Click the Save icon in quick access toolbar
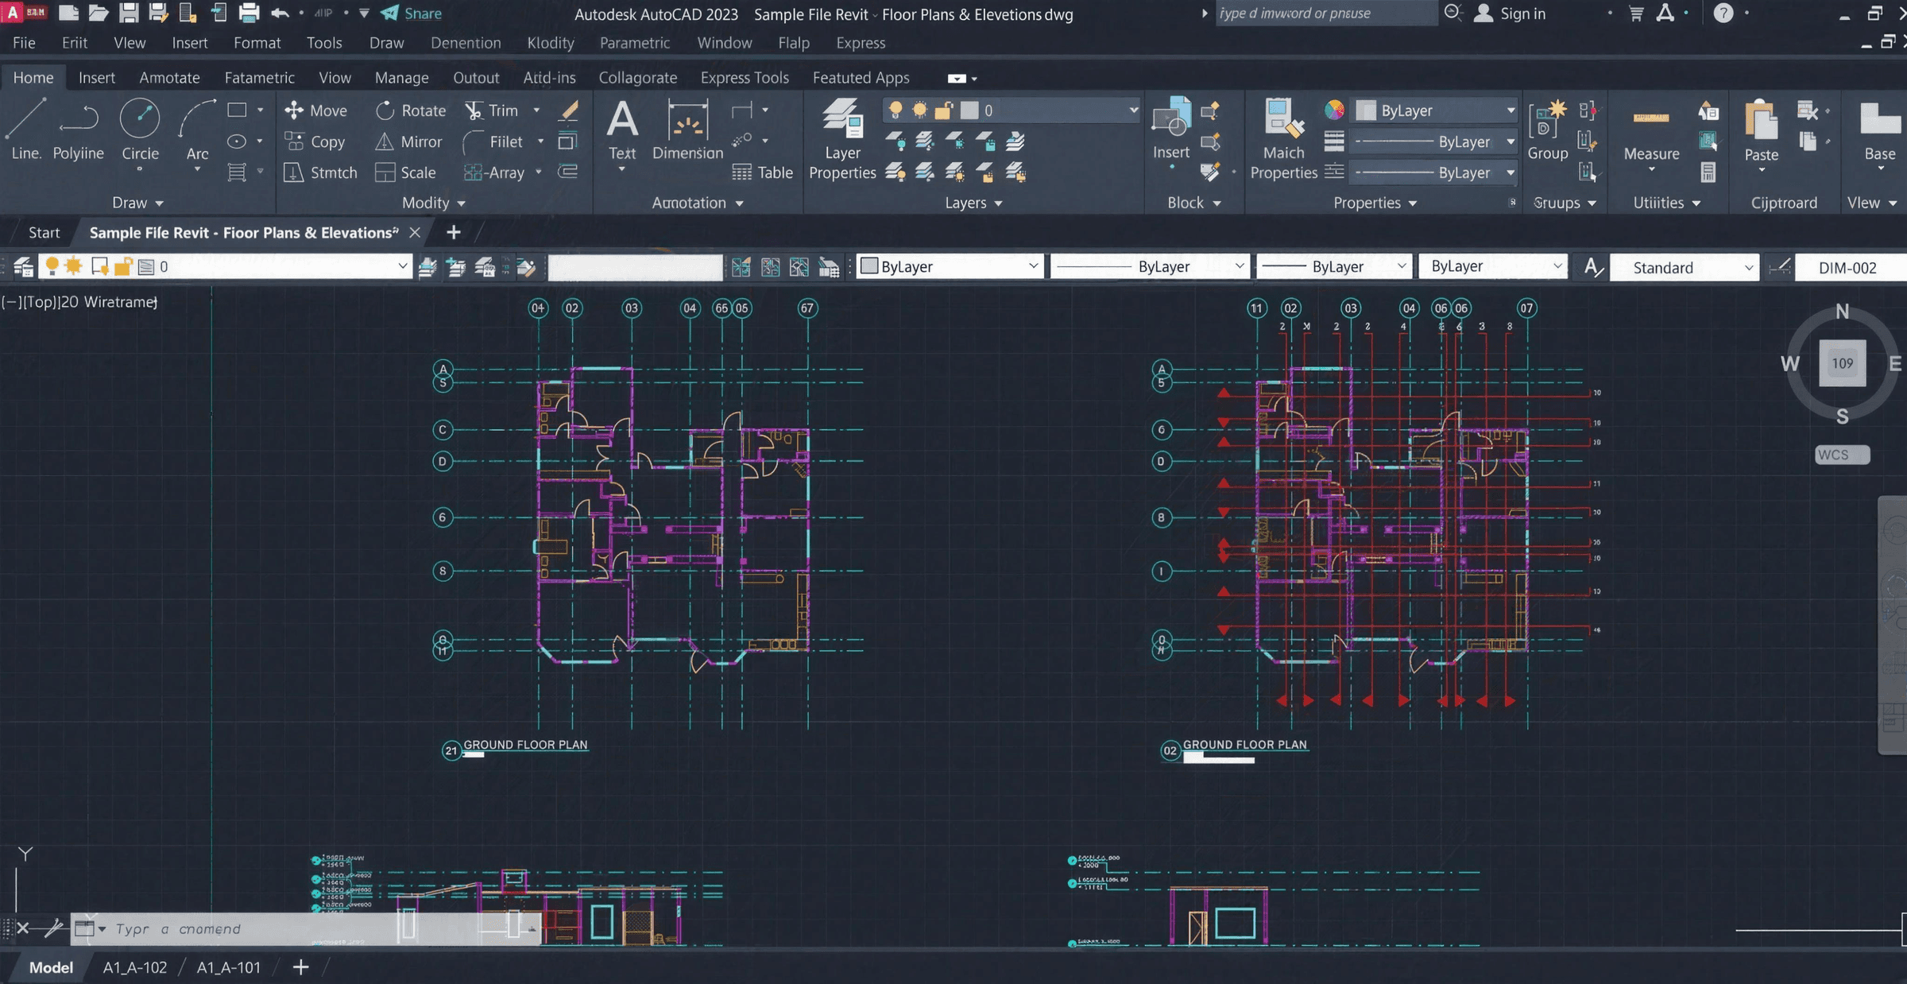The width and height of the screenshot is (1907, 984). click(x=128, y=13)
